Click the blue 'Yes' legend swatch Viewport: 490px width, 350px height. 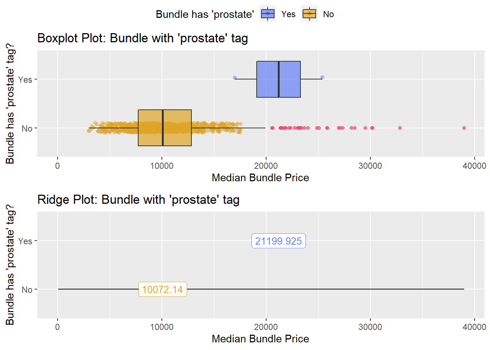coord(268,14)
